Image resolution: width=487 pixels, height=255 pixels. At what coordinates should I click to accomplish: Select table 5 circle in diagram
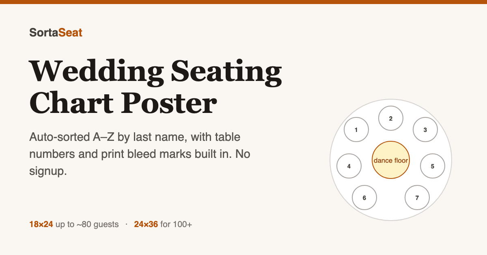point(433,166)
